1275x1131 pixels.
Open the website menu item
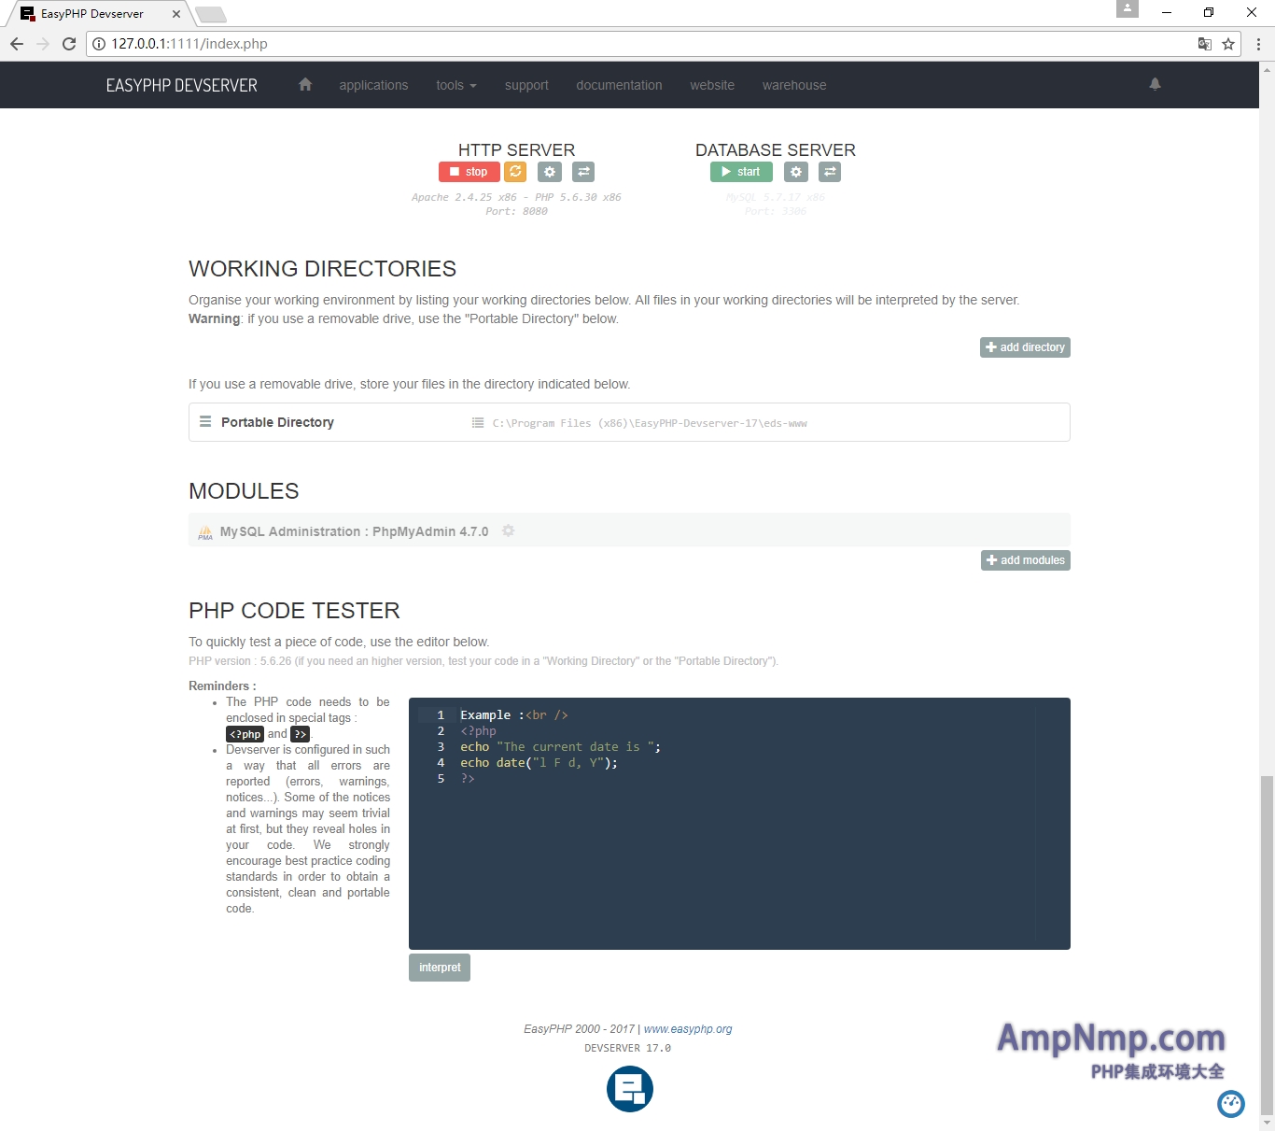[x=712, y=85]
